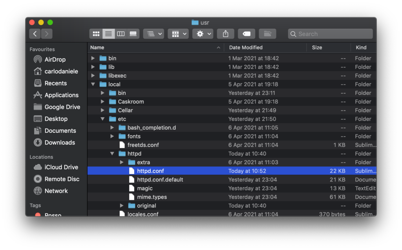Open Remote Disc in the sidebar
The image size is (402, 250).
coord(57,179)
